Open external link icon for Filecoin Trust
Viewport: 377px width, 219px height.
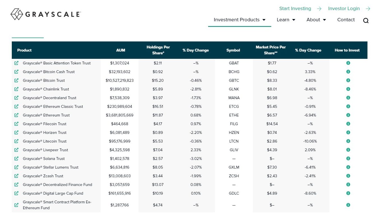[16, 124]
